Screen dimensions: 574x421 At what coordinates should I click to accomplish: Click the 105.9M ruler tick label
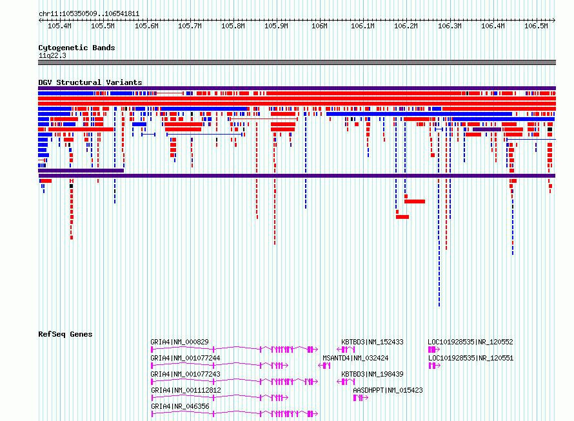pyautogui.click(x=276, y=26)
